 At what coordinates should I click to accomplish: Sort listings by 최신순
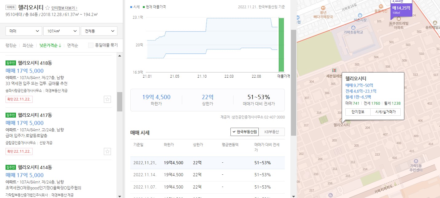[28, 45]
